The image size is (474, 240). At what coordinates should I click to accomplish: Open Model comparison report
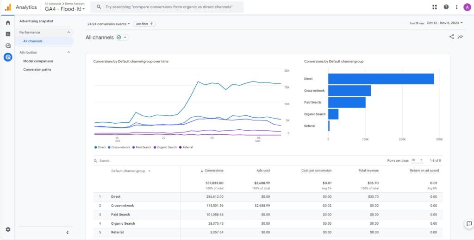point(38,61)
